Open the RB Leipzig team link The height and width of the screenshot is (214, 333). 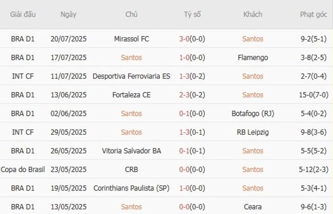[x=253, y=132]
